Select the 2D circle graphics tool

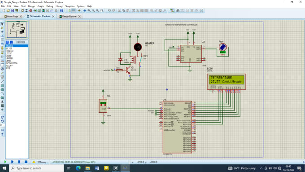[2, 90]
